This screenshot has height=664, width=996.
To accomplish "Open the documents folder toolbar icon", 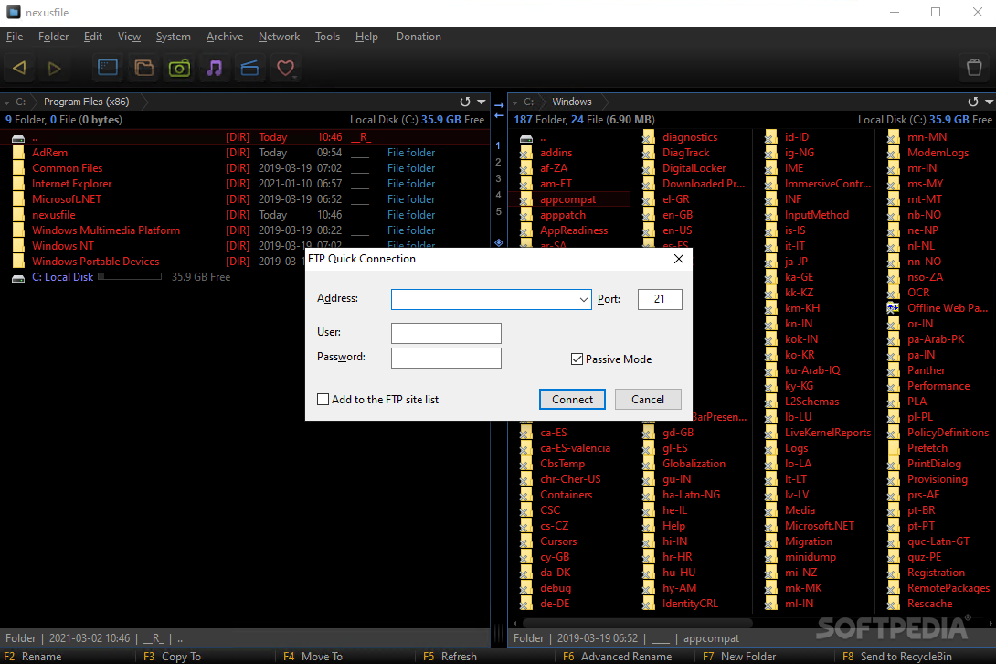I will [x=143, y=68].
